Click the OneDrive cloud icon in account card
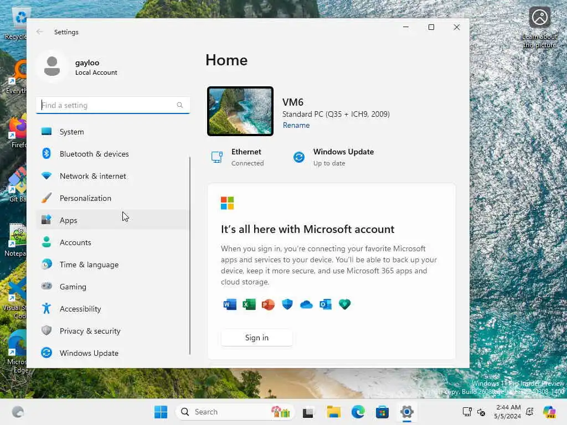 tap(306, 305)
